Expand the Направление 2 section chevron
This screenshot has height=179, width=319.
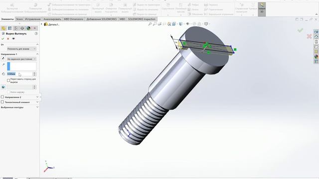click(37, 97)
